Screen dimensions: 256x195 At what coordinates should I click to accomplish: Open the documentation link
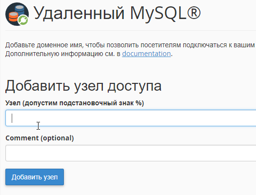146,54
